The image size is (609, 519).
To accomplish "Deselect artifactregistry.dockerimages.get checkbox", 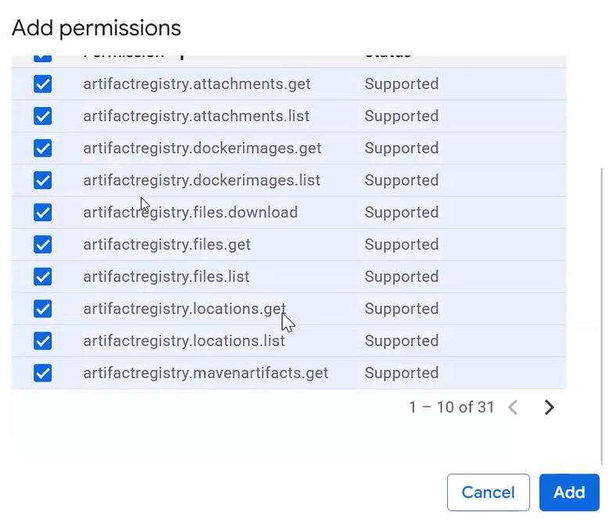I will click(43, 149).
